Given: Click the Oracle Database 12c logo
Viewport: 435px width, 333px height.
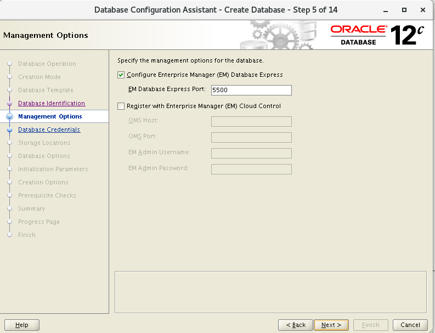Looking at the screenshot, I should tap(377, 35).
